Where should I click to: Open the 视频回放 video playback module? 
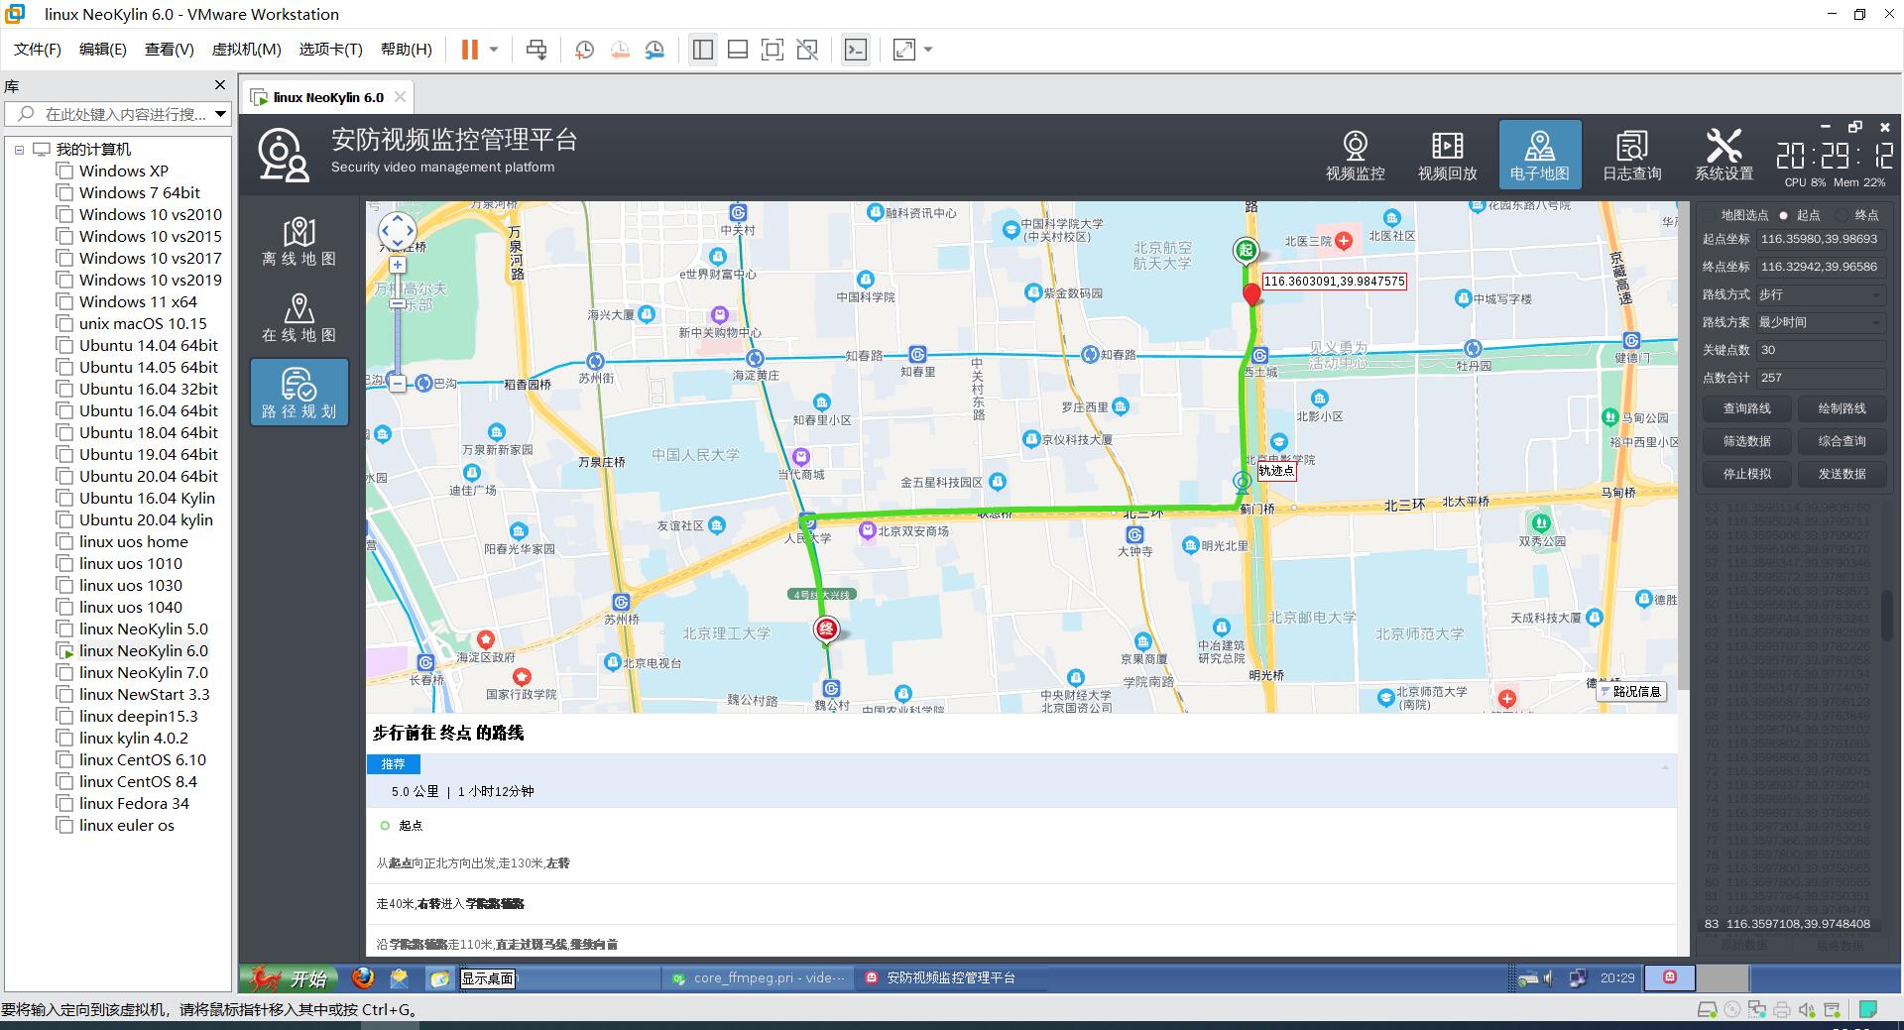coord(1447,155)
